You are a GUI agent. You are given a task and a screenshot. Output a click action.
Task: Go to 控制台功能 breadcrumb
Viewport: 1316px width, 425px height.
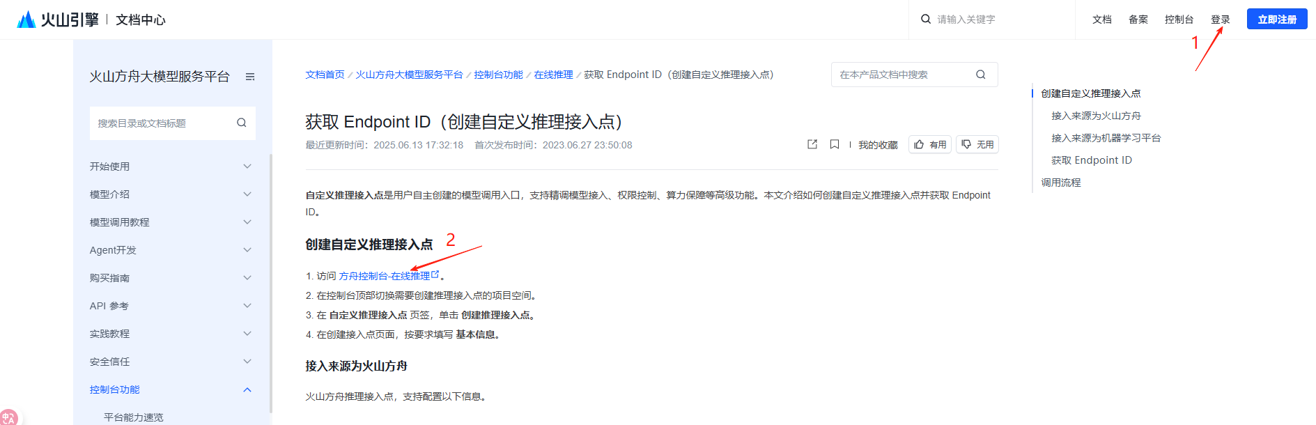pyautogui.click(x=498, y=75)
